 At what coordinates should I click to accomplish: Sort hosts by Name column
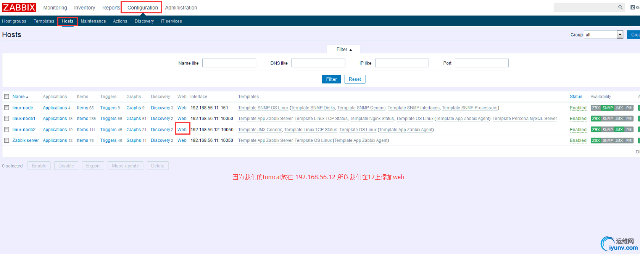click(x=20, y=96)
